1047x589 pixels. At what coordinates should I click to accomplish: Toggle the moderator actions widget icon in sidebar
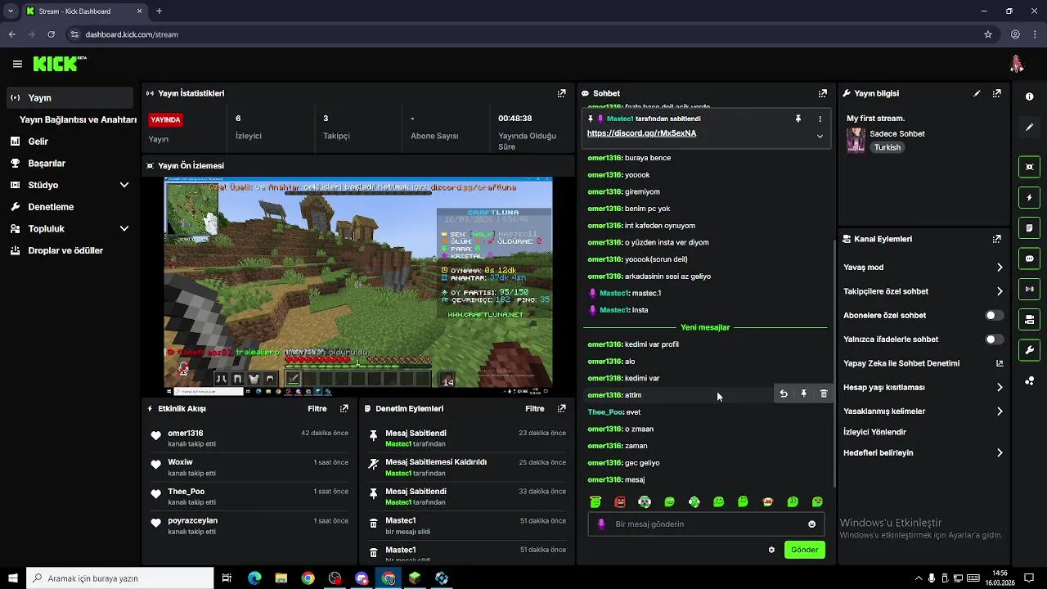1029,318
